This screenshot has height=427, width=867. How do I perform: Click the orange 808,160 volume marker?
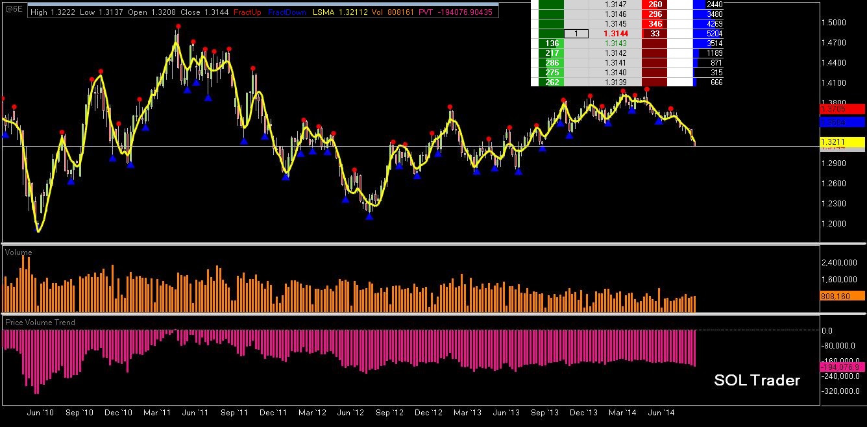pyautogui.click(x=842, y=296)
